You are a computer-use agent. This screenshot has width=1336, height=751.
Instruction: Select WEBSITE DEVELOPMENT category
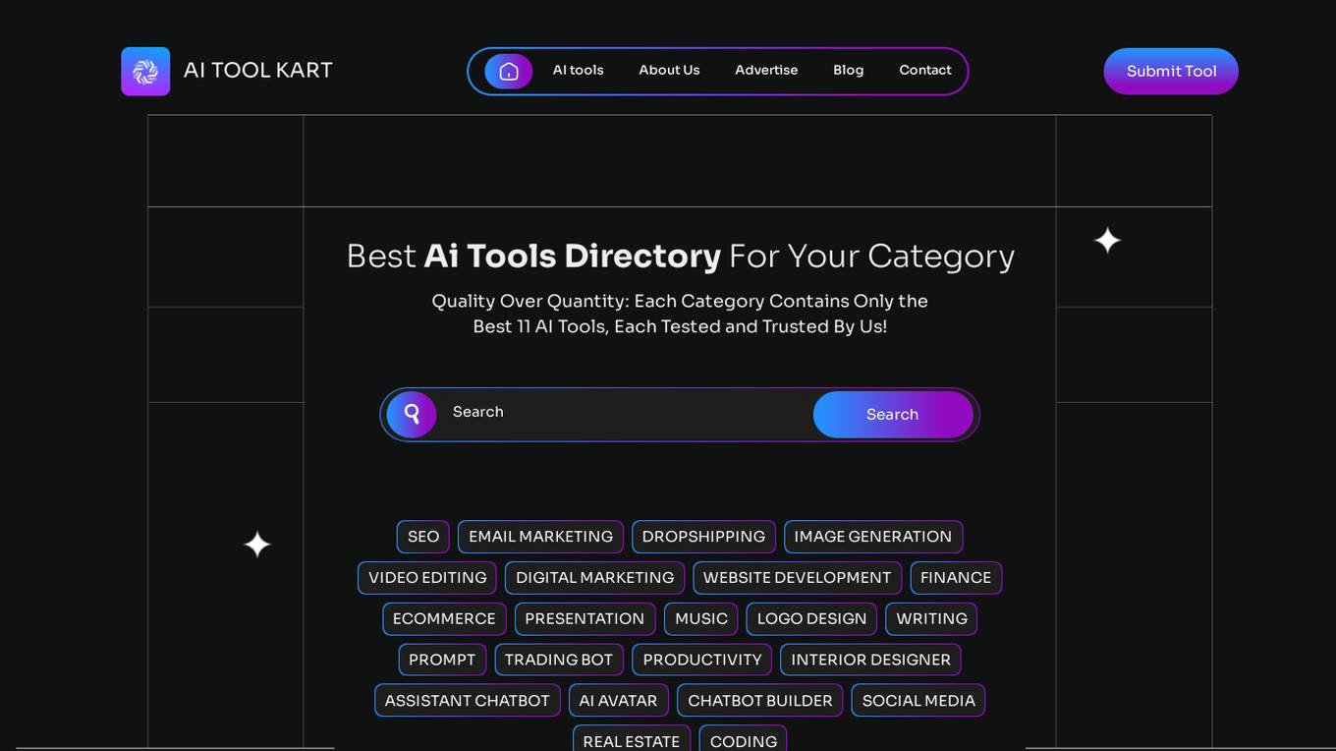797,578
